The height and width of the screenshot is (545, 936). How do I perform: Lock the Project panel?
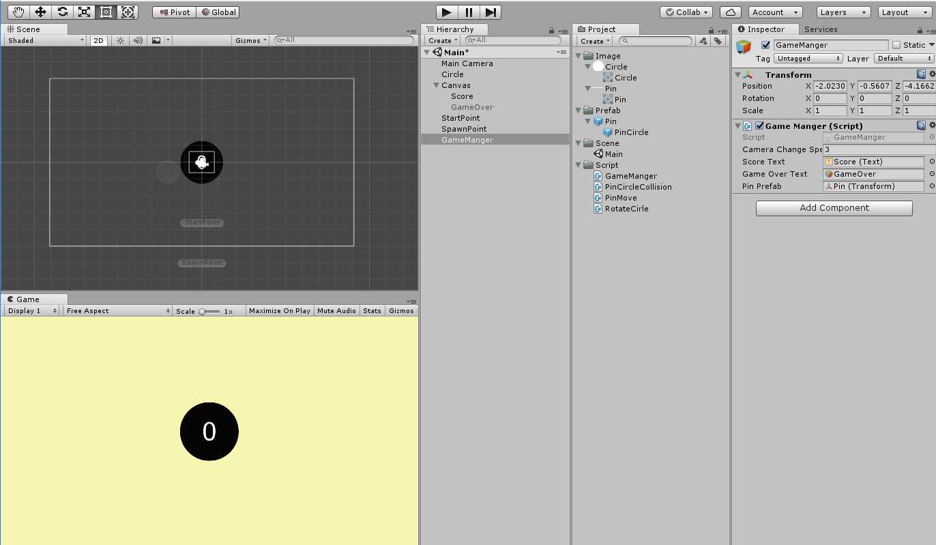coord(710,30)
